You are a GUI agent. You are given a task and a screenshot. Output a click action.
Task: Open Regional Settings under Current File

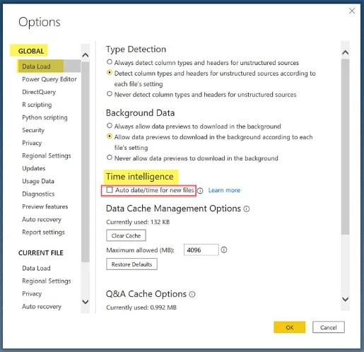coord(47,281)
